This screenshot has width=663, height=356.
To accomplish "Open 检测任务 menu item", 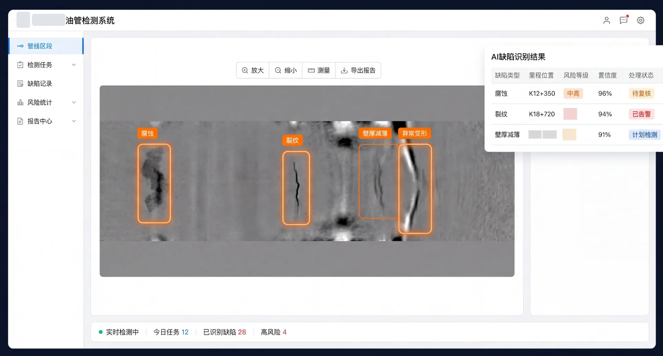I will tap(46, 65).
